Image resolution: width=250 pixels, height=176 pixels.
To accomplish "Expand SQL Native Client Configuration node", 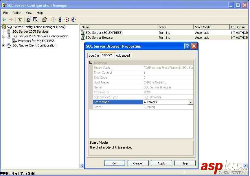I will 3,46.
